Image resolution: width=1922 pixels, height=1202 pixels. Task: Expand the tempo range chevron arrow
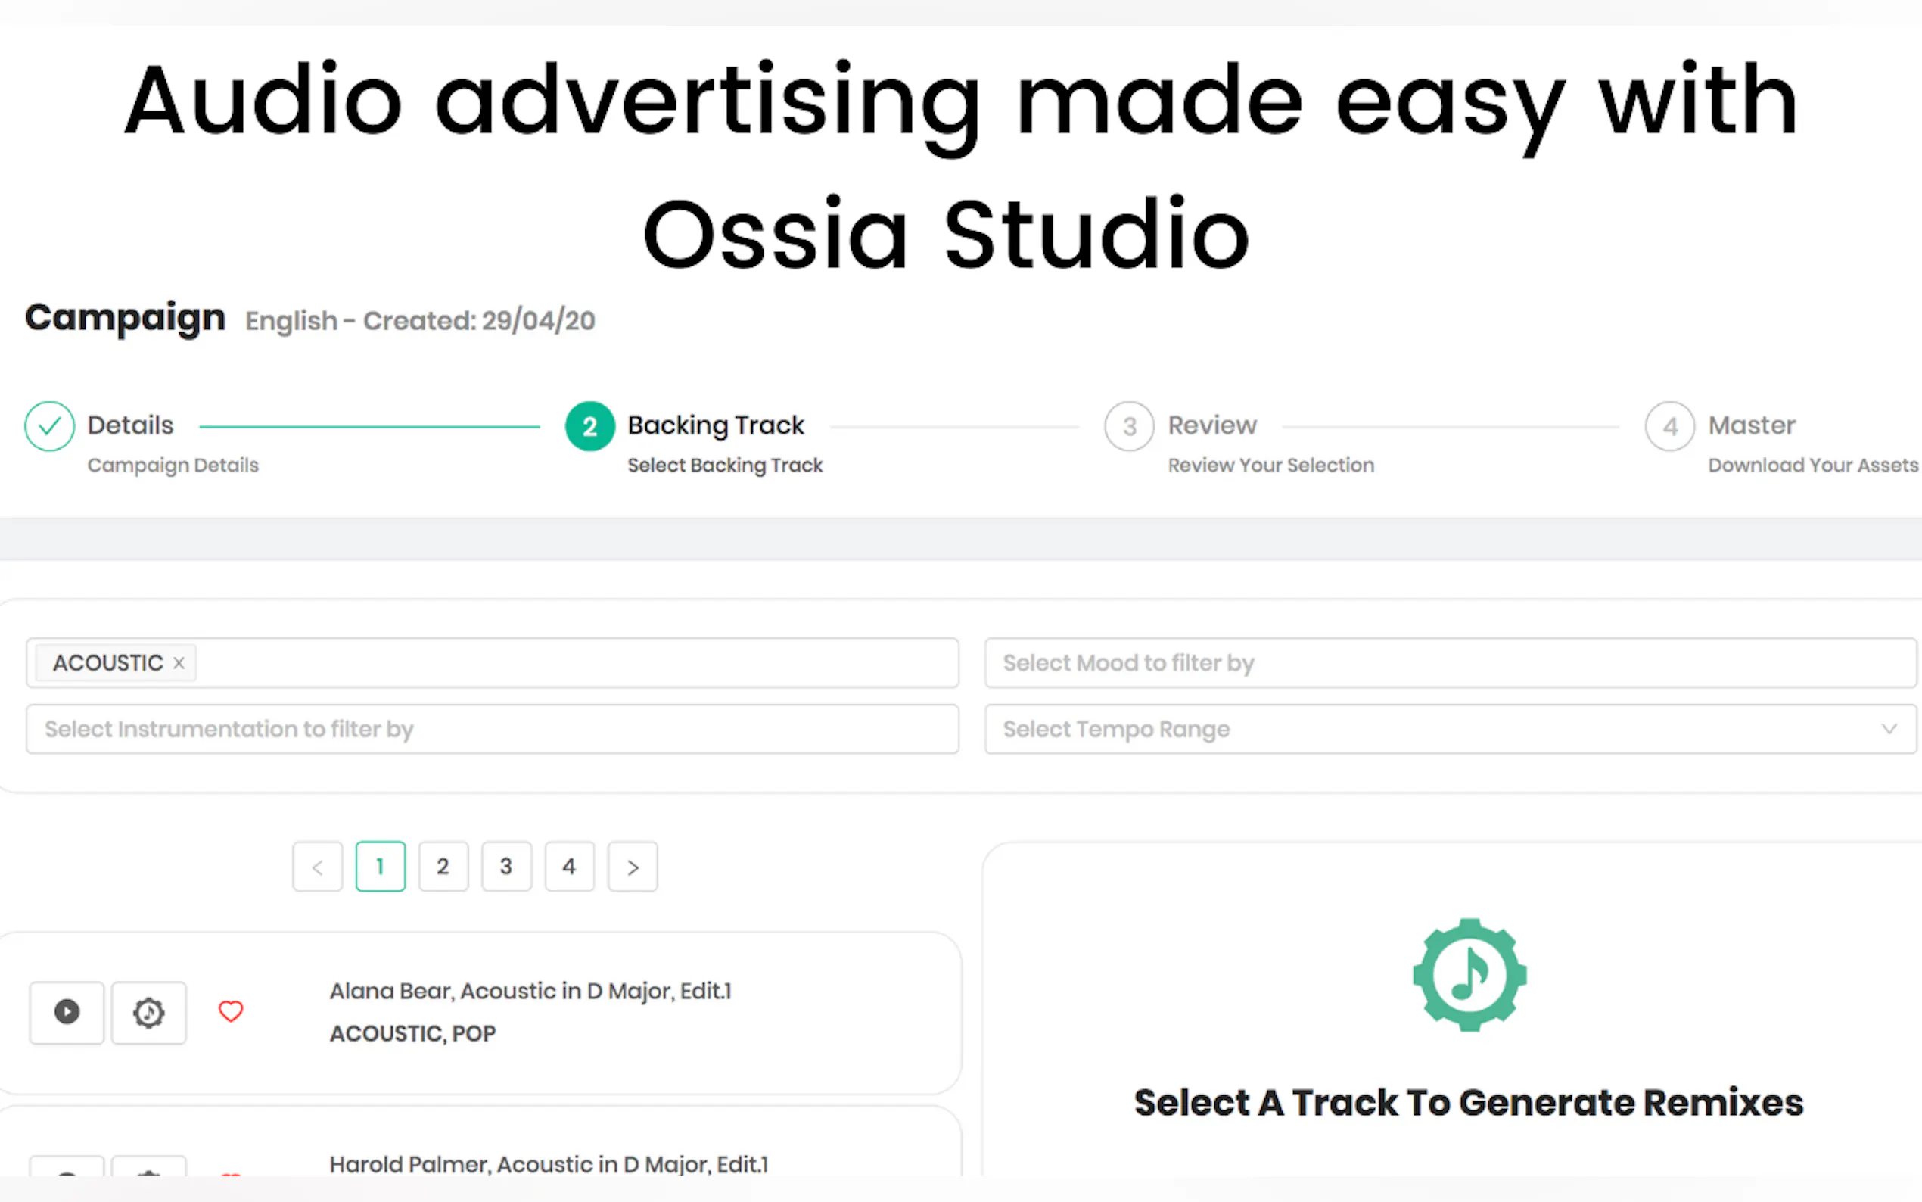pyautogui.click(x=1889, y=729)
